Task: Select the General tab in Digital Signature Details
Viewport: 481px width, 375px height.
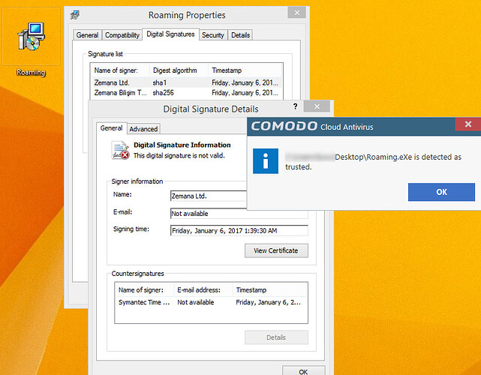Action: 111,127
